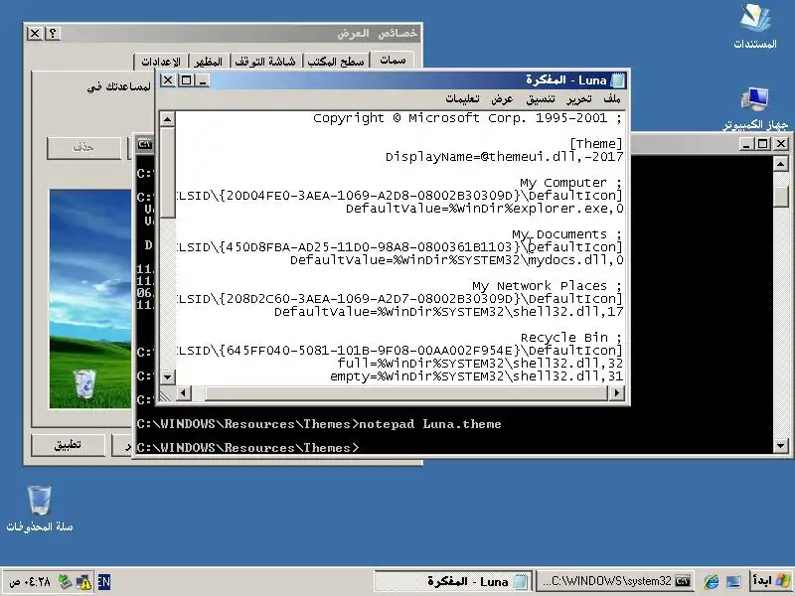Click the green tray icon beside the clock
Image resolution: width=795 pixels, height=596 pixels.
pyautogui.click(x=65, y=582)
